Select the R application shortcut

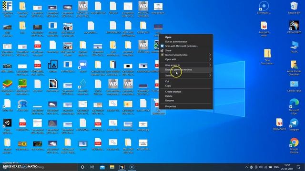[x=22, y=105]
